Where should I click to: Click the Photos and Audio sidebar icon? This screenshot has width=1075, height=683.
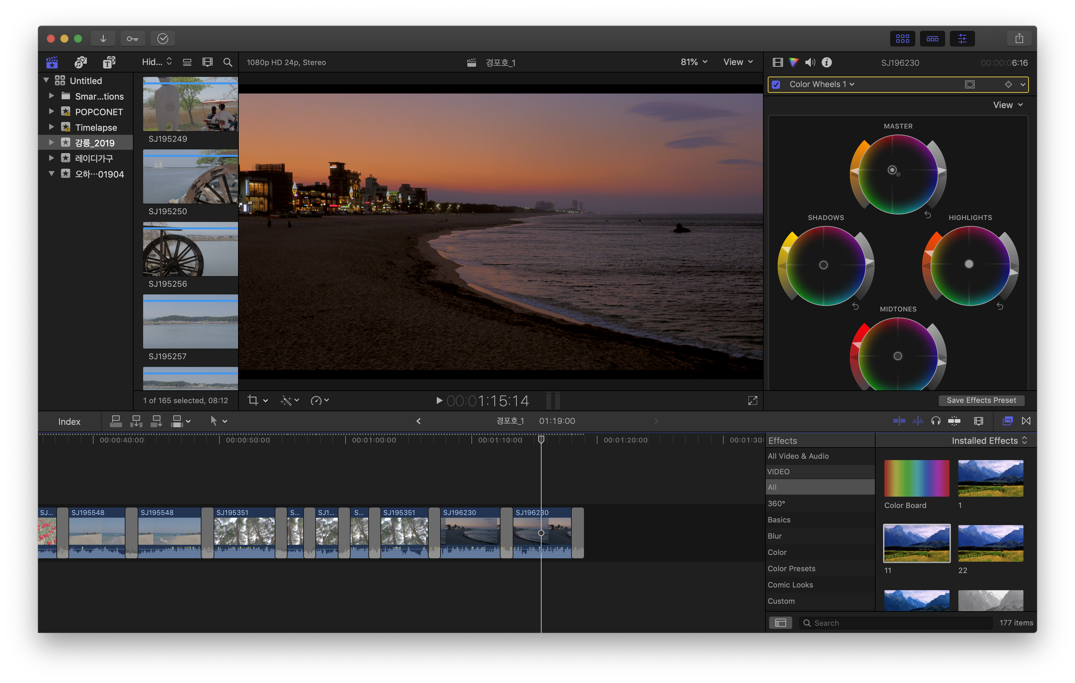(81, 62)
